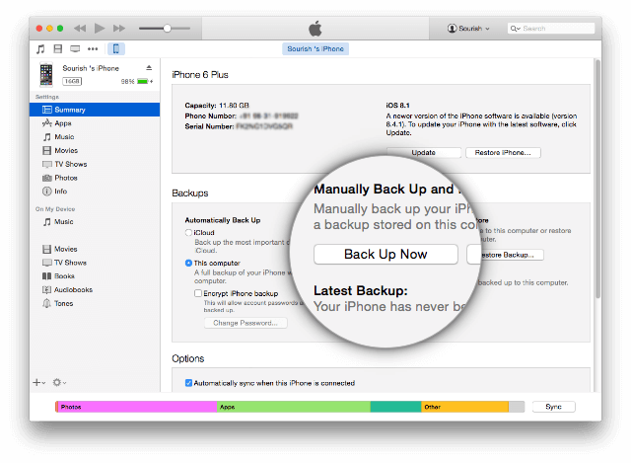Click the Other segment of storage bar

pos(464,407)
